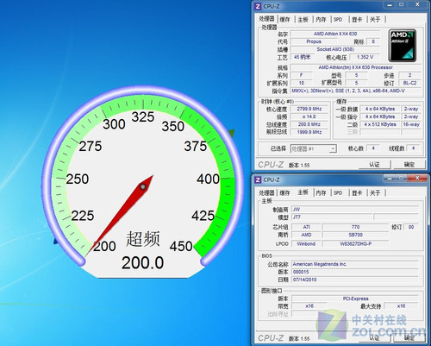
Task: Click the 确定 button in the upper CPU-Z window
Action: click(x=409, y=165)
